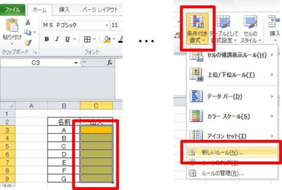The width and height of the screenshot is (282, 190).
Task: Select column C header
Action: click(x=96, y=105)
